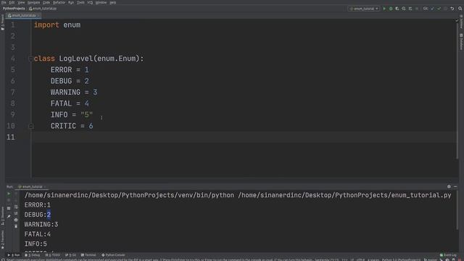Click the inspection status checkmark above scrollbar
The height and width of the screenshot is (261, 464).
(x=457, y=20)
